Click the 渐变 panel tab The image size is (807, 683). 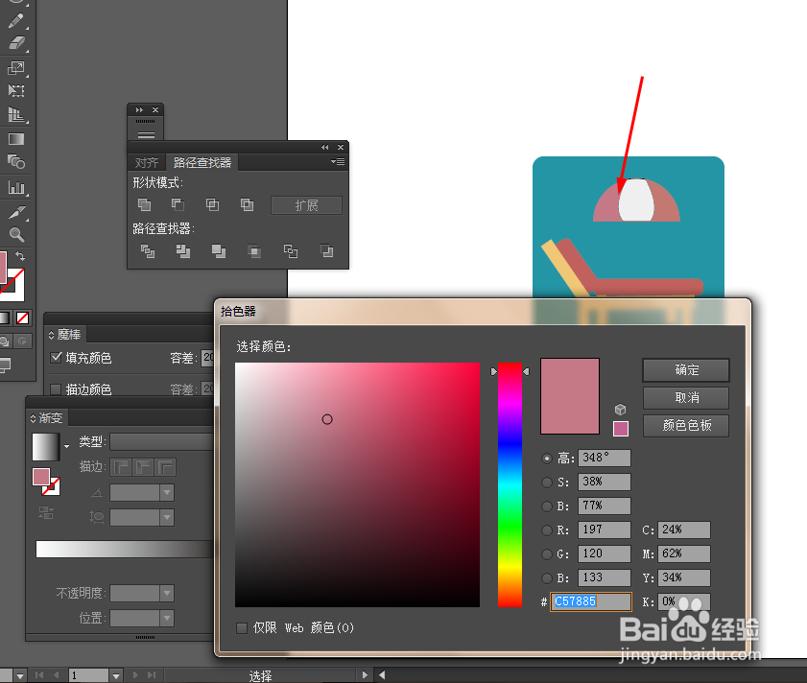pyautogui.click(x=47, y=418)
